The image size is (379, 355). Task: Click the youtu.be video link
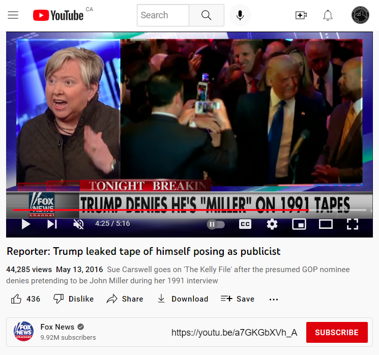click(x=235, y=333)
